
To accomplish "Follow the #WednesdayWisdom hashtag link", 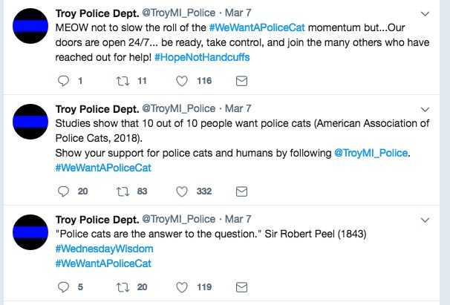I will click(104, 249).
